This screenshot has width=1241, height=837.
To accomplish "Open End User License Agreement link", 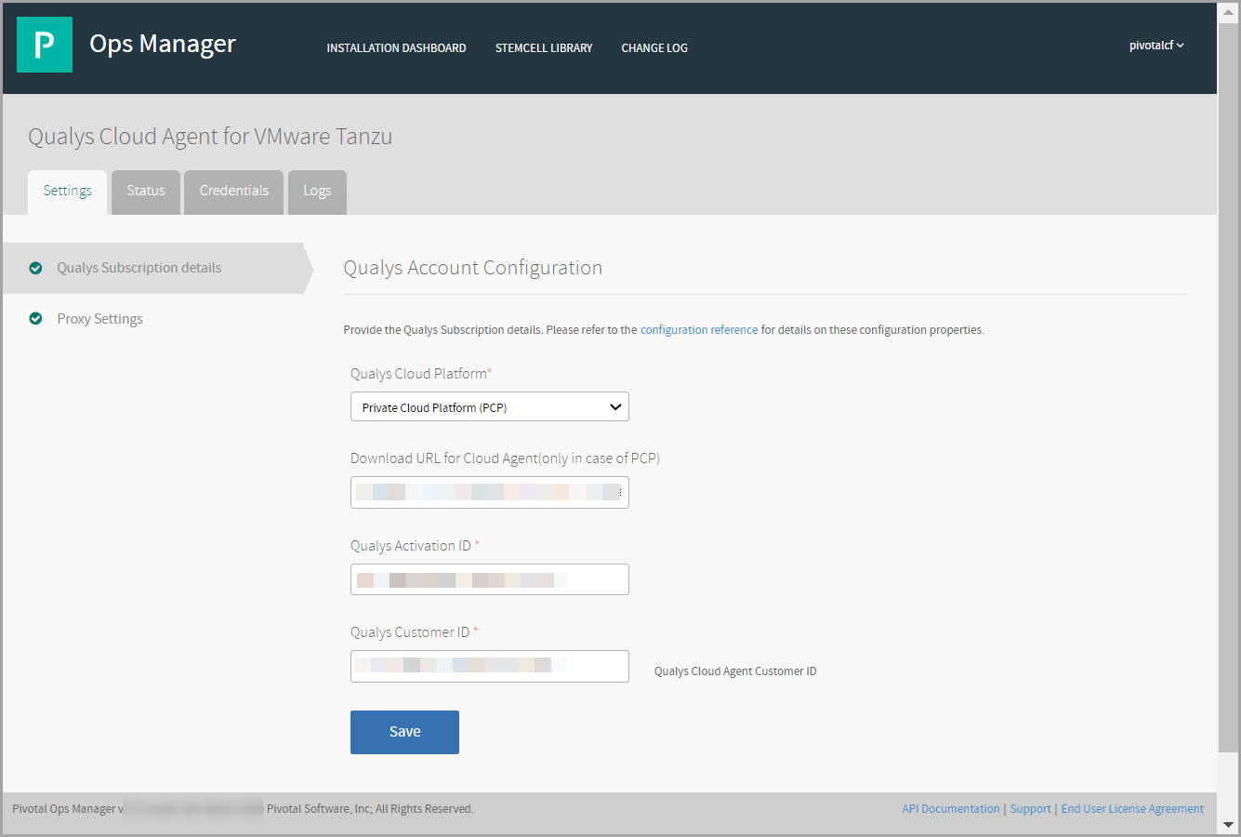I will (1132, 809).
